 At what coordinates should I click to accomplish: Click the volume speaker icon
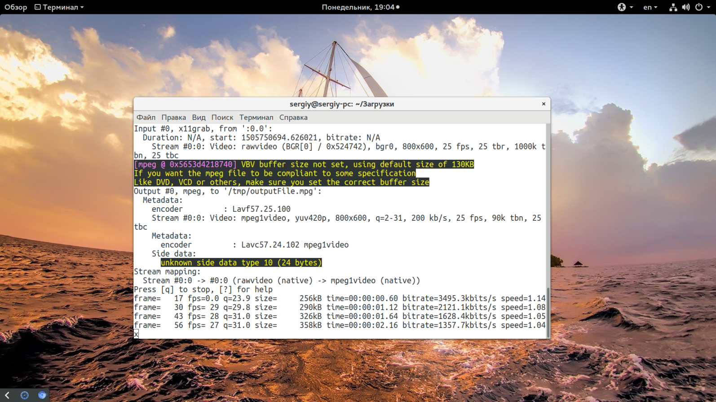pyautogui.click(x=686, y=7)
